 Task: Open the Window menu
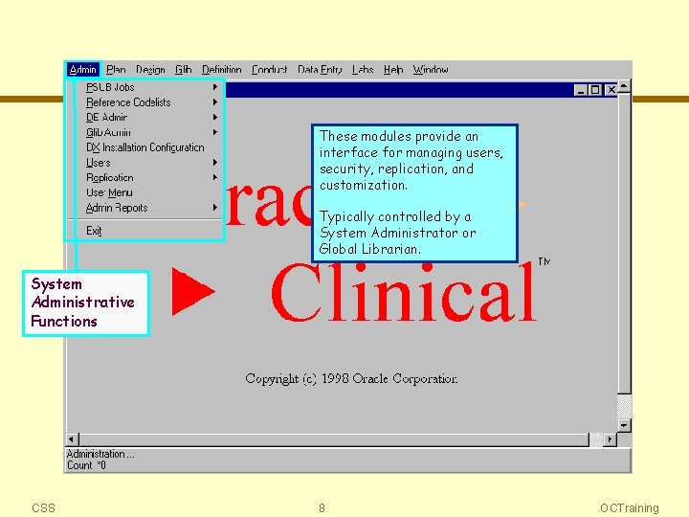[x=431, y=70]
